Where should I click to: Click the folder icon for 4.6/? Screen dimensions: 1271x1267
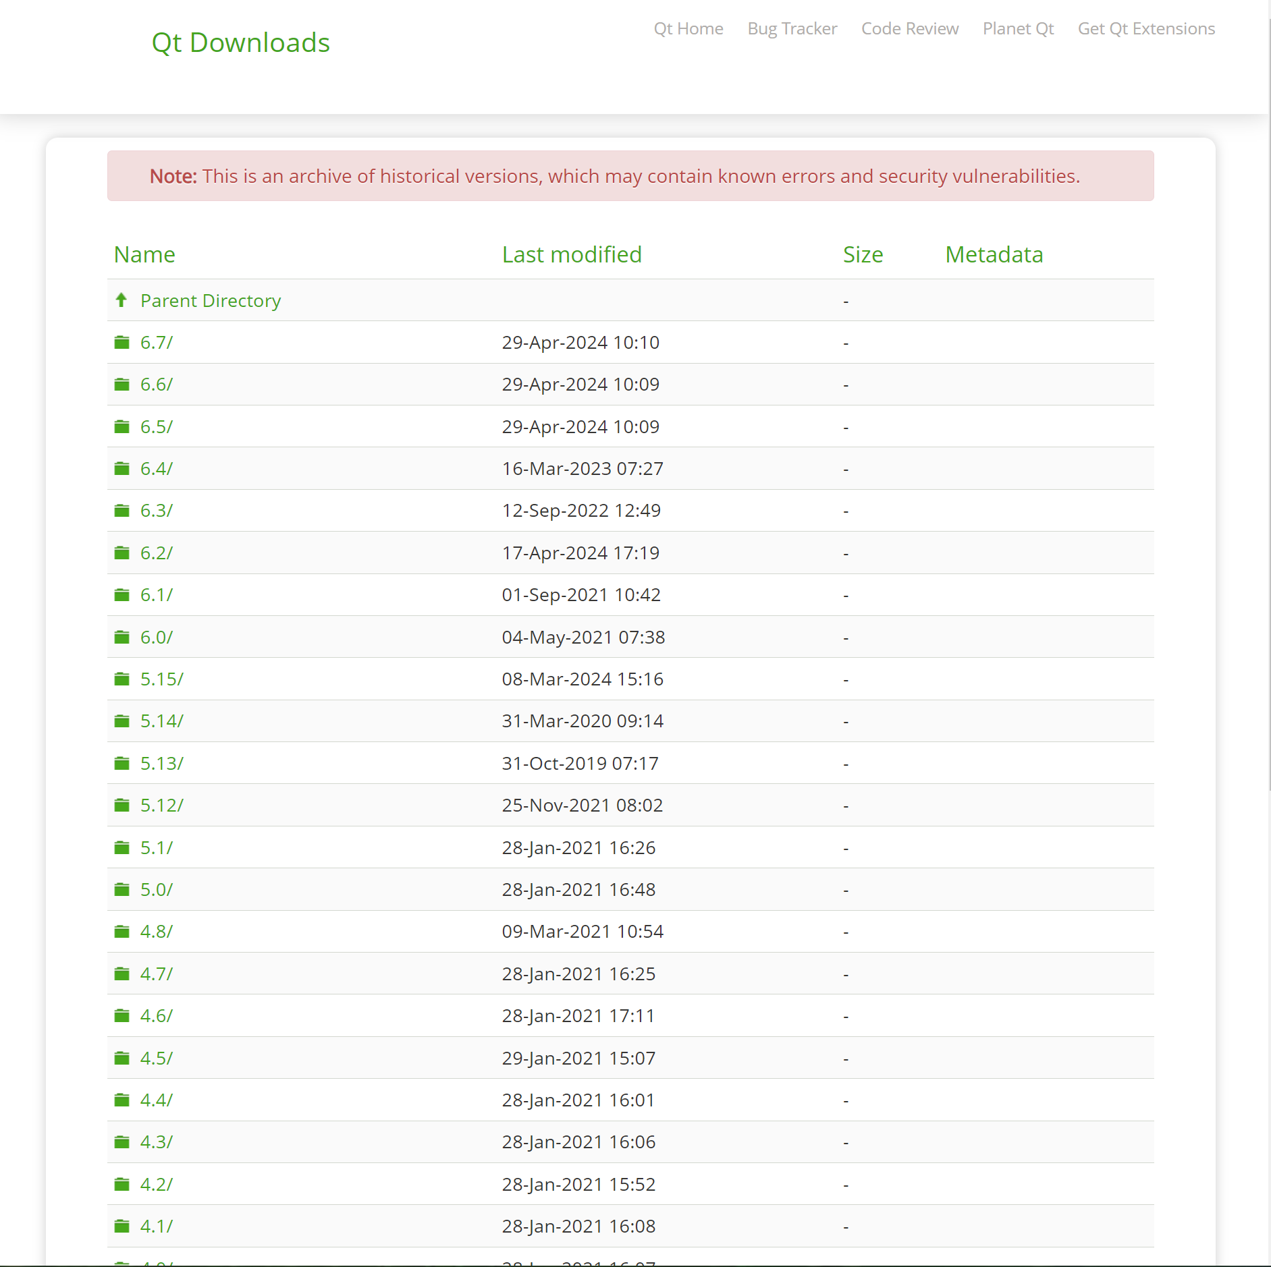(x=121, y=1016)
